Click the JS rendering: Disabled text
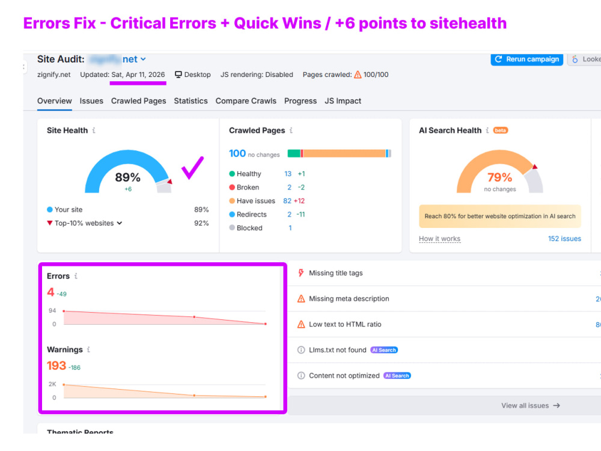 click(257, 75)
